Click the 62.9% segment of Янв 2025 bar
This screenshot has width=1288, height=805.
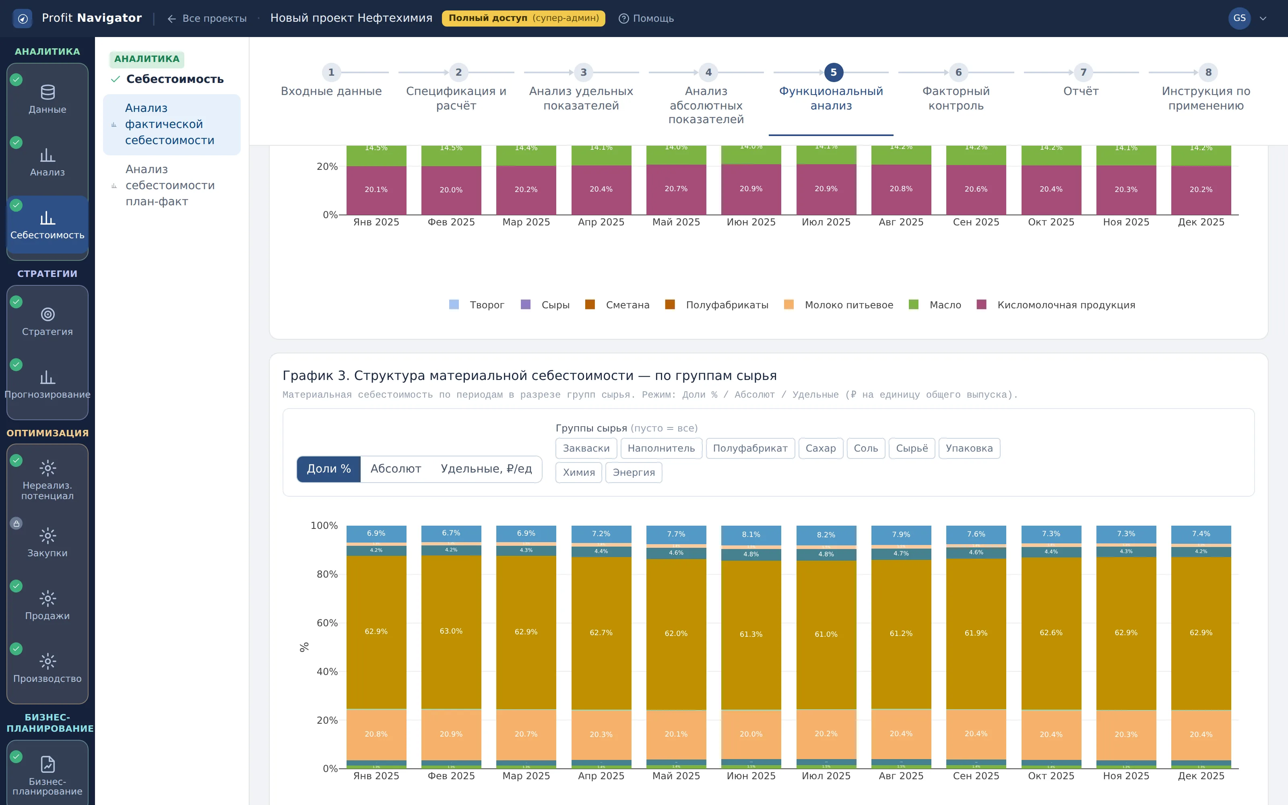(376, 632)
